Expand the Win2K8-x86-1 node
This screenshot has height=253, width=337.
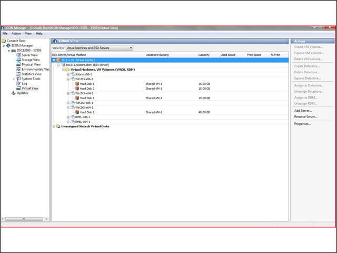[68, 103]
